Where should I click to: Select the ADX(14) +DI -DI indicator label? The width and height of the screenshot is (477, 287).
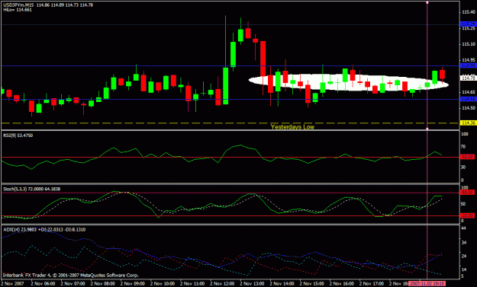click(44, 230)
